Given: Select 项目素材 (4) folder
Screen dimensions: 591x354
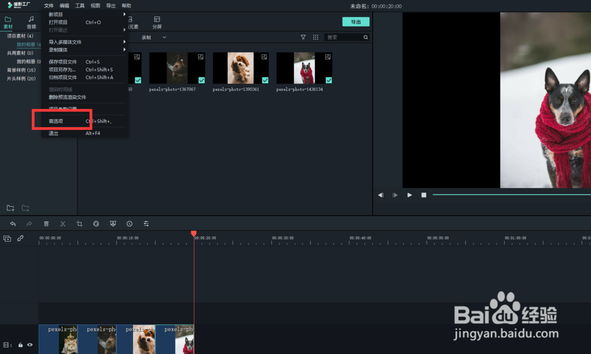Looking at the screenshot, I should pyautogui.click(x=20, y=36).
